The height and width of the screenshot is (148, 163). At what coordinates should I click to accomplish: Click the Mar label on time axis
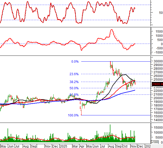pyautogui.click(x=75, y=146)
